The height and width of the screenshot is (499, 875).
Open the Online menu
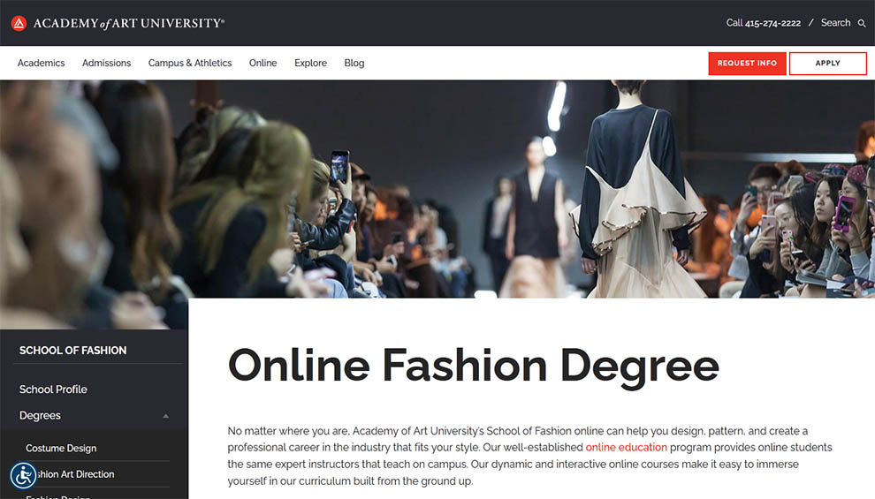click(262, 63)
